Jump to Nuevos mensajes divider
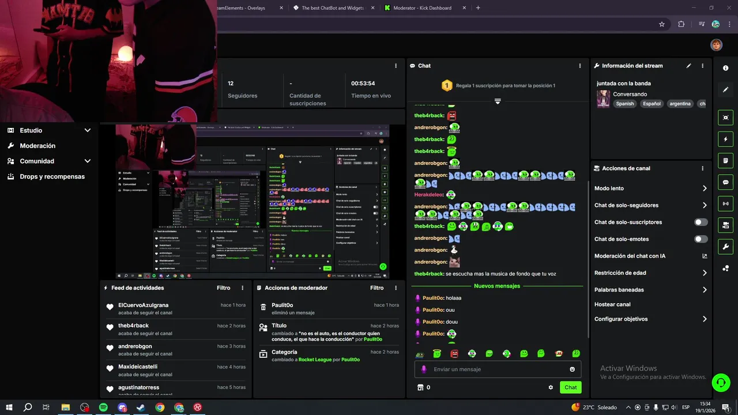The width and height of the screenshot is (738, 415). click(x=497, y=286)
